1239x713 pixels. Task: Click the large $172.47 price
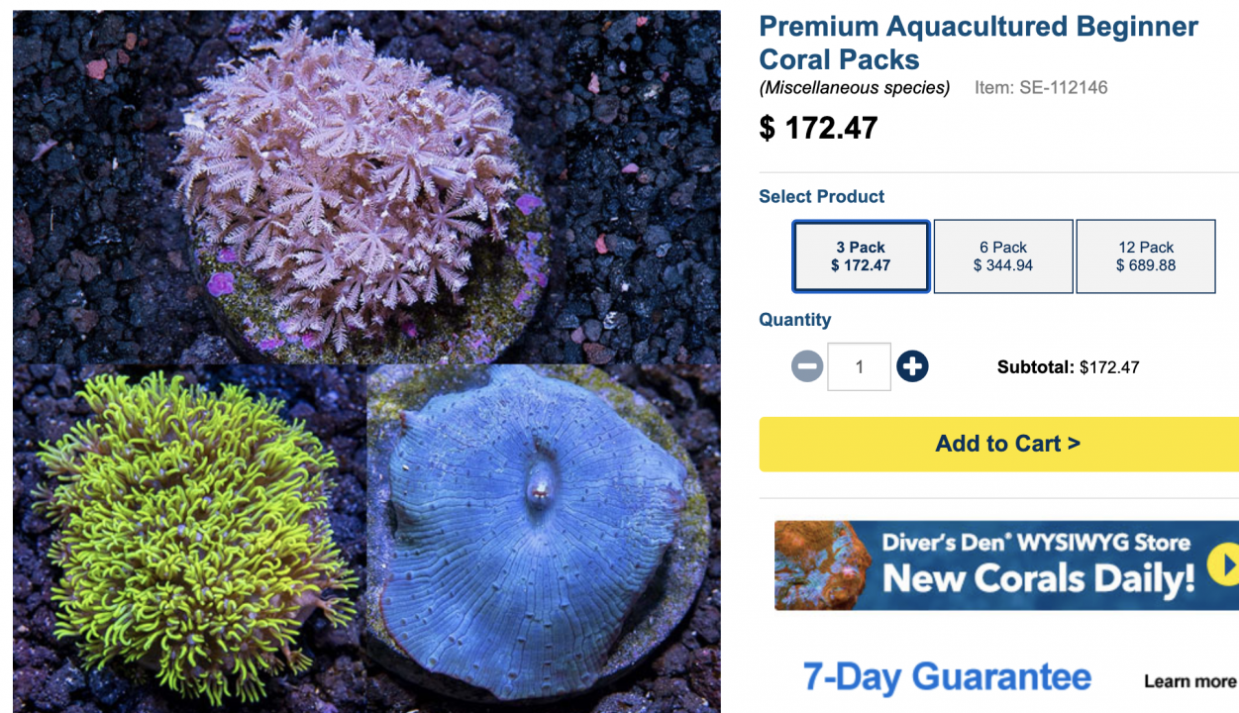point(818,128)
